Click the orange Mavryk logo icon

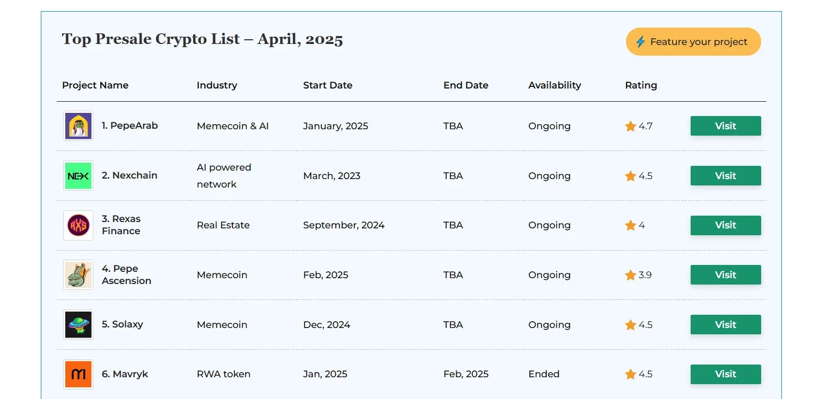click(78, 374)
